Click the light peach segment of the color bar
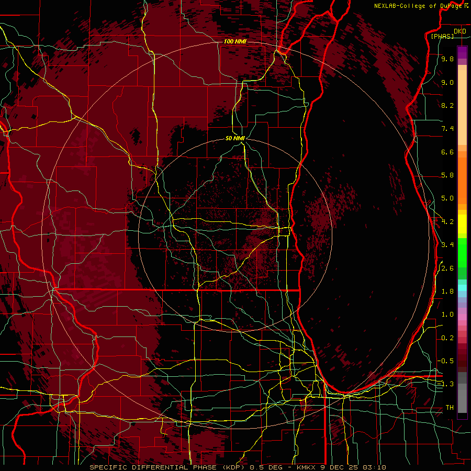The height and width of the screenshot is (471, 471). 462,107
